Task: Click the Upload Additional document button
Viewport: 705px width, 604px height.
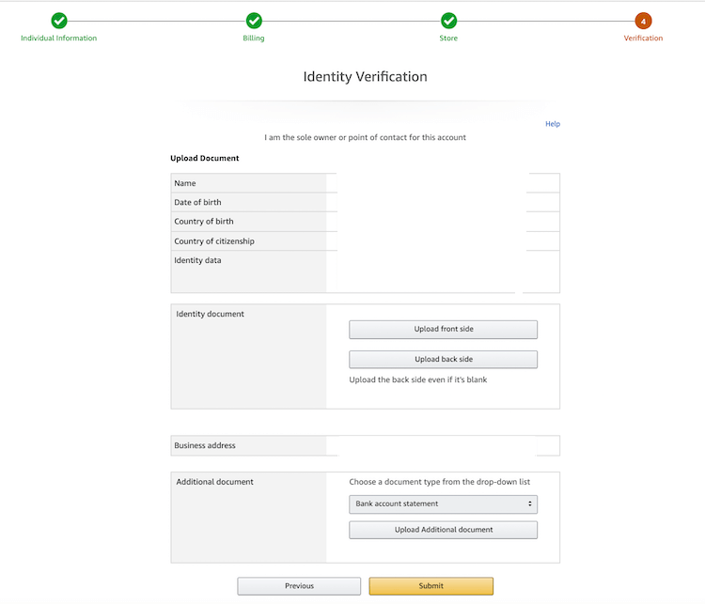Action: (x=443, y=530)
